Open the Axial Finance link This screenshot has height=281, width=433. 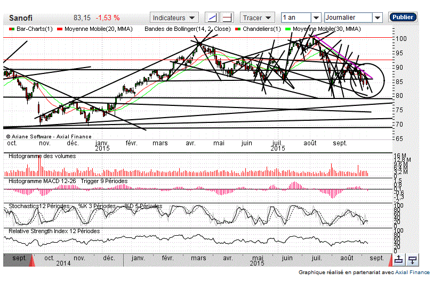412,272
